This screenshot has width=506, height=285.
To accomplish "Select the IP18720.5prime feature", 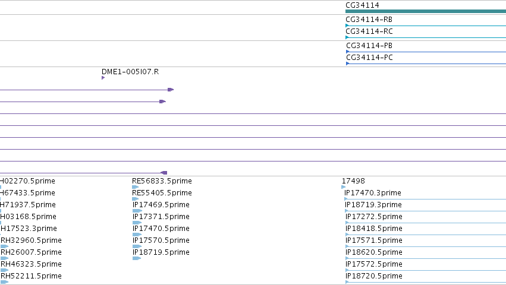I will click(426, 282).
